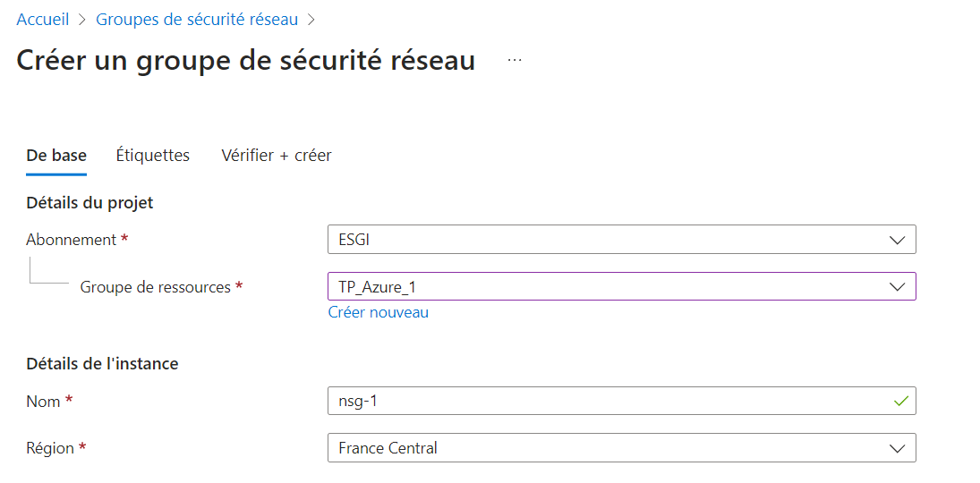Image resolution: width=980 pixels, height=483 pixels.
Task: Open the ellipsis more options menu
Action: [515, 60]
